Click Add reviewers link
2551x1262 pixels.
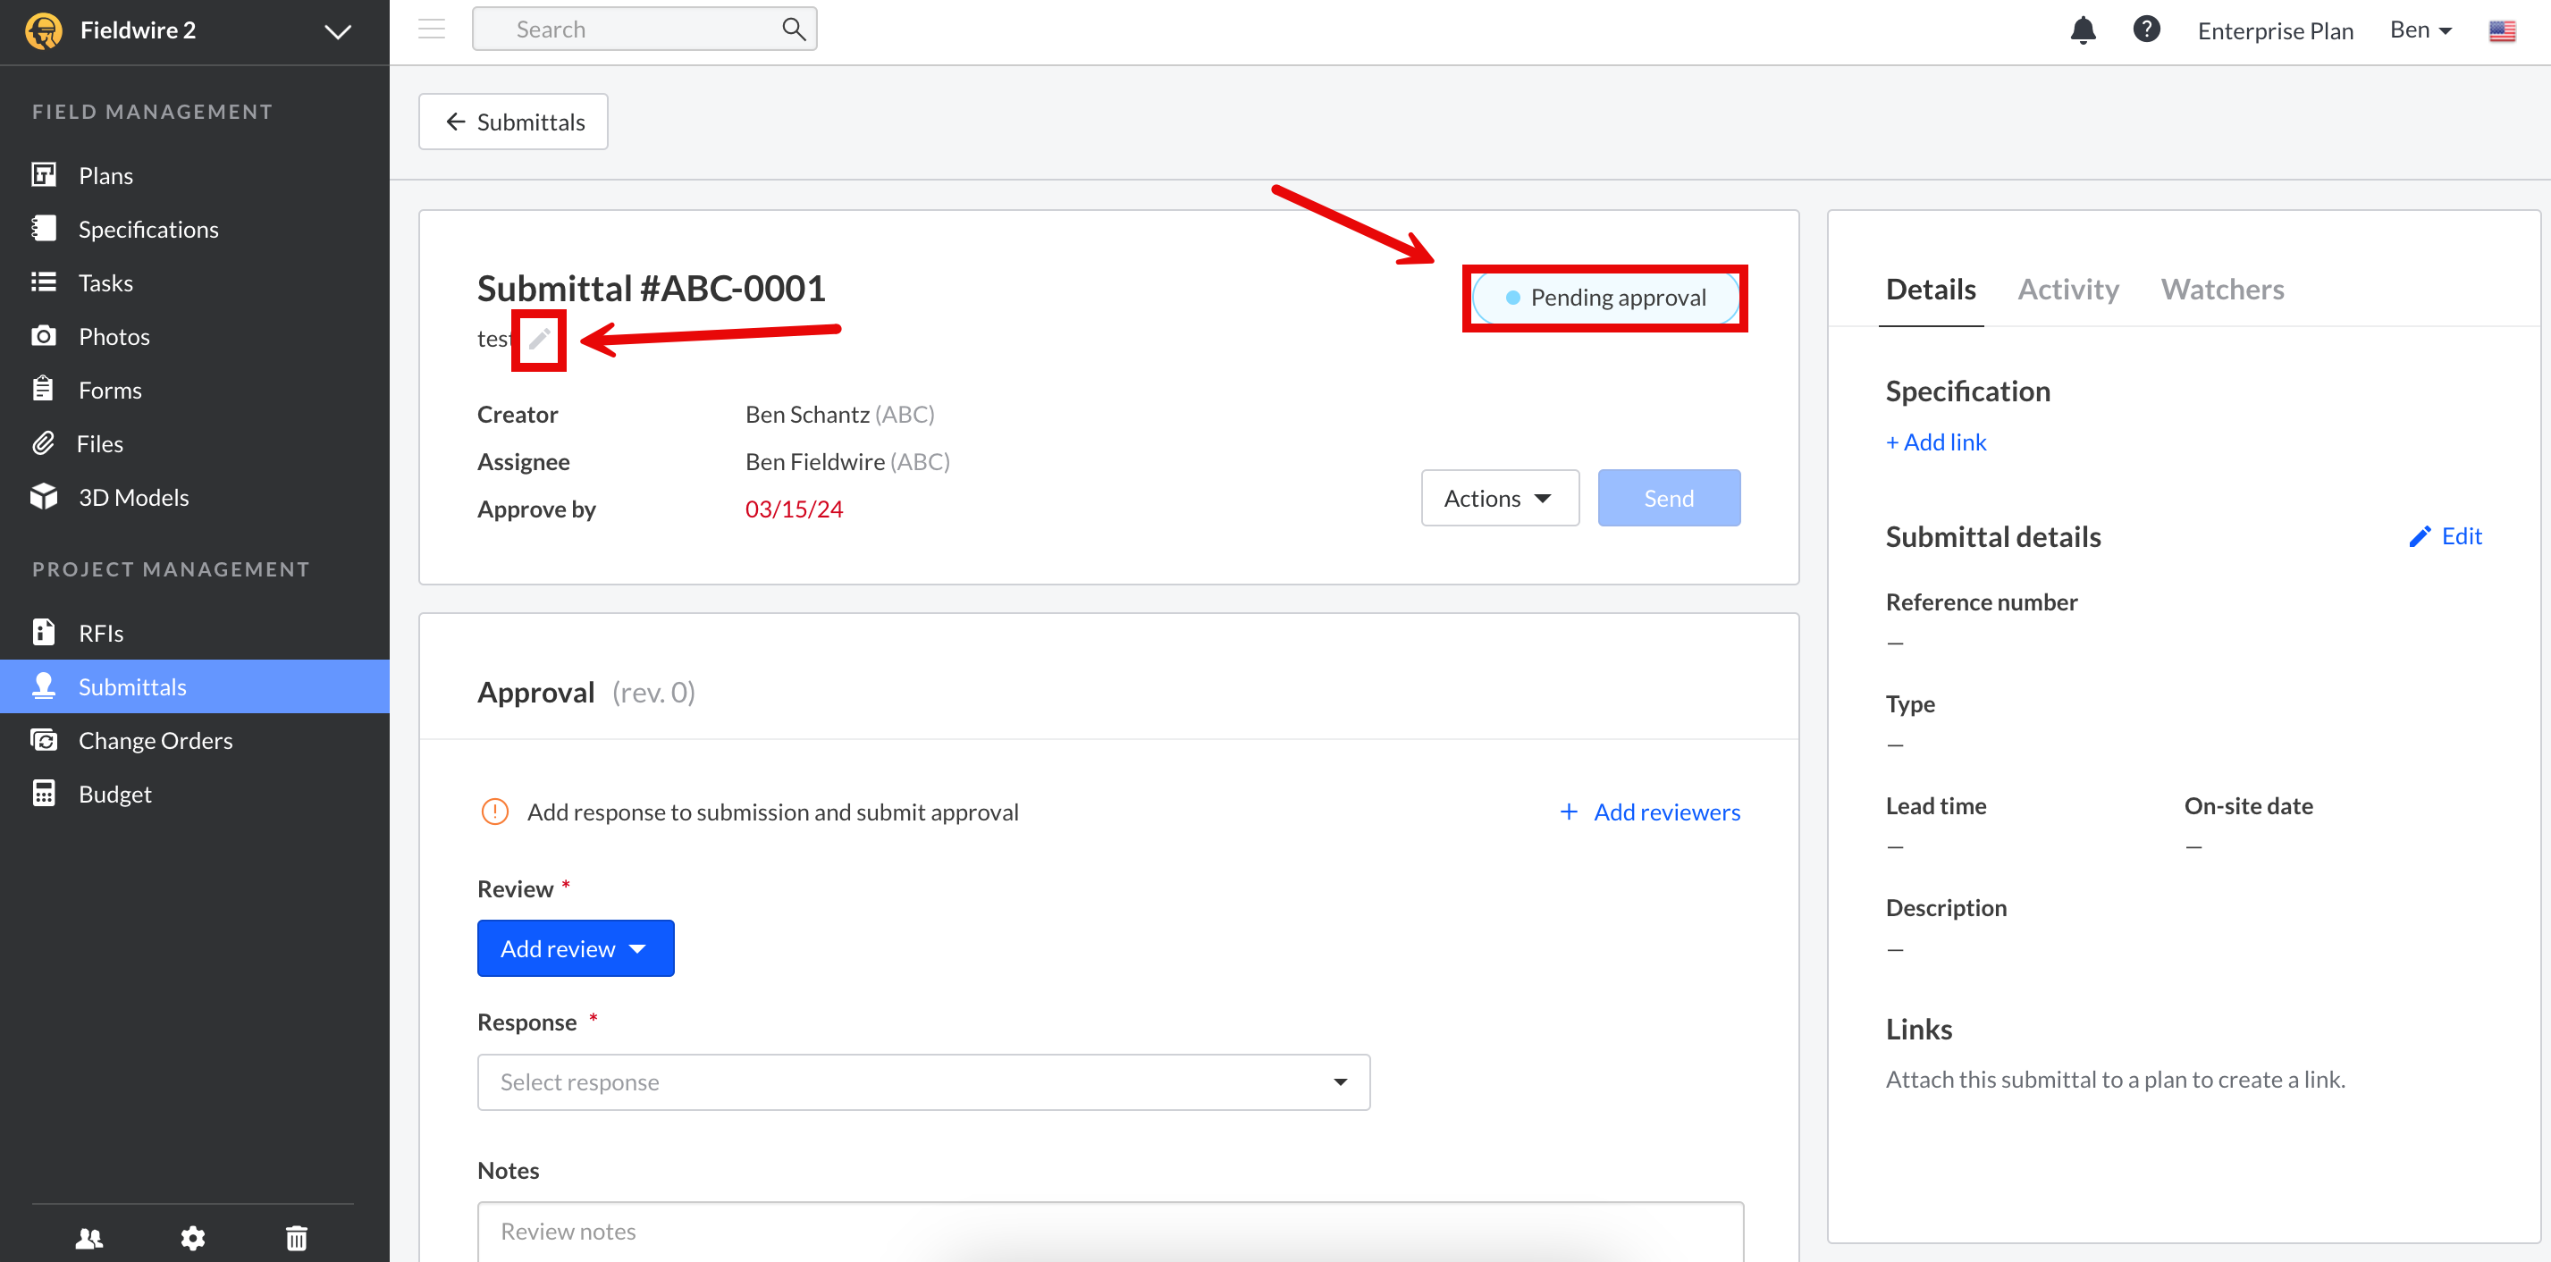(1667, 812)
